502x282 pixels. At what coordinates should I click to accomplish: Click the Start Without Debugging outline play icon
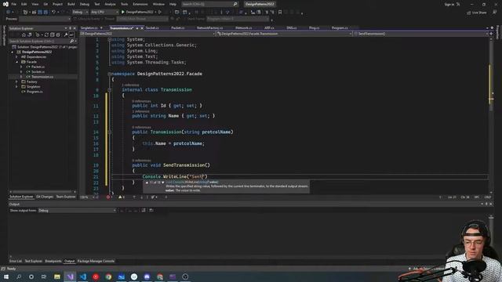pos(160,13)
